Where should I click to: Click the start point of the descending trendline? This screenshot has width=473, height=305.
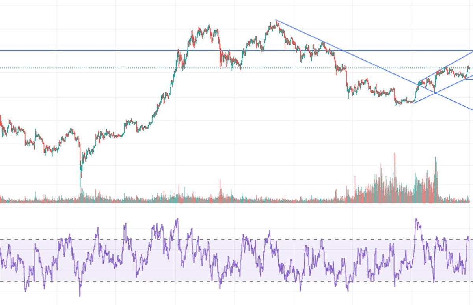pyautogui.click(x=276, y=20)
